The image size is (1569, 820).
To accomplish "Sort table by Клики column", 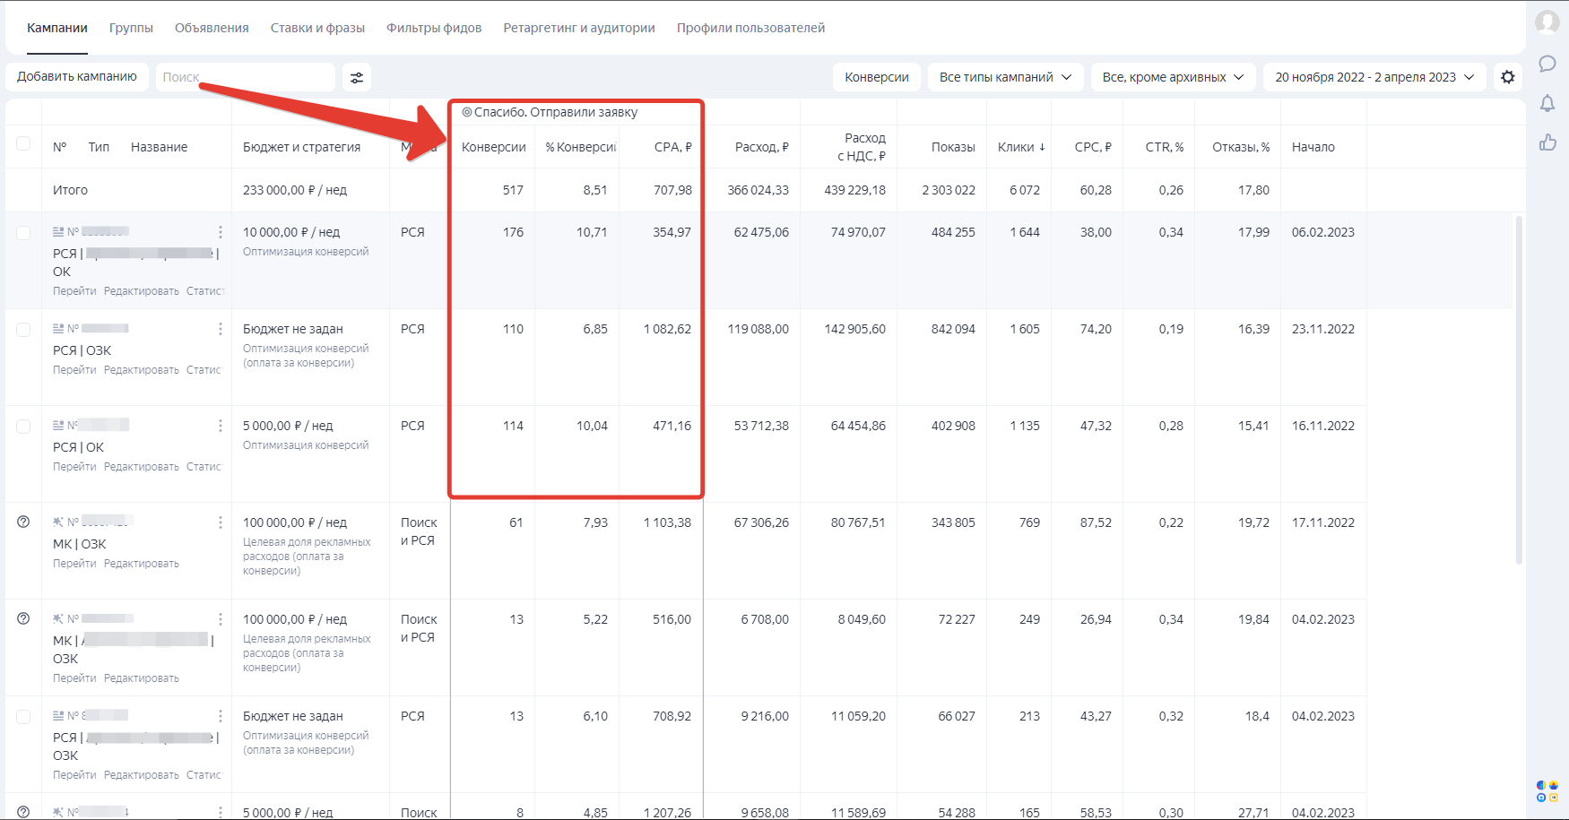I will tap(1021, 147).
